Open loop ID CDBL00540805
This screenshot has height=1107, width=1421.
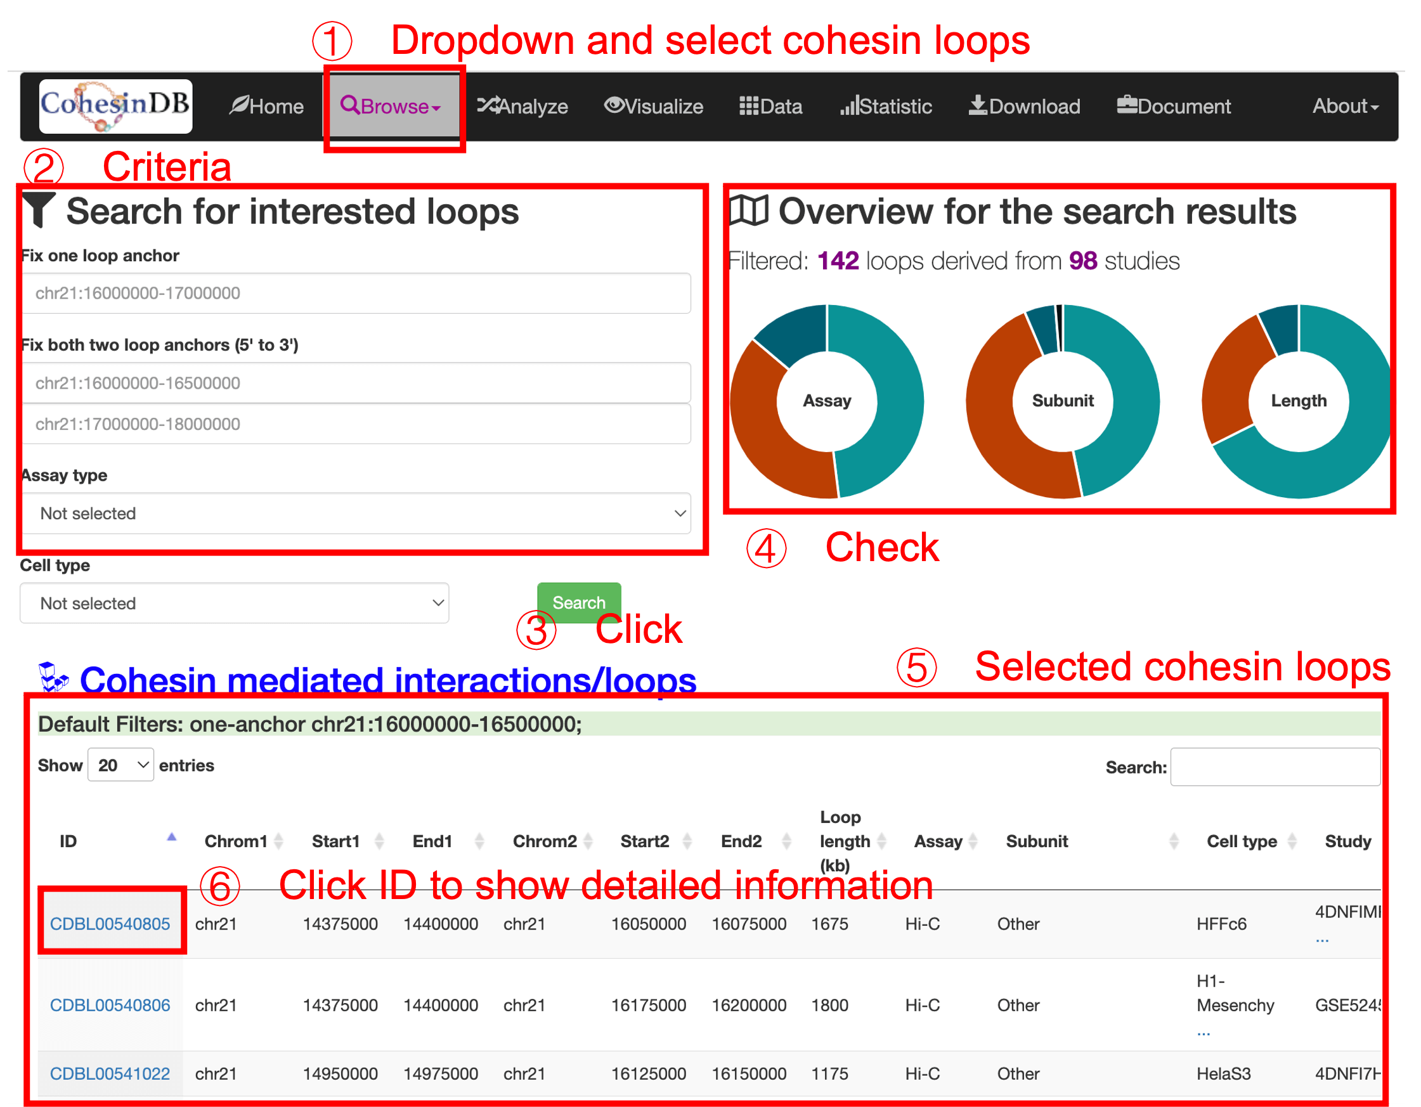pyautogui.click(x=110, y=924)
